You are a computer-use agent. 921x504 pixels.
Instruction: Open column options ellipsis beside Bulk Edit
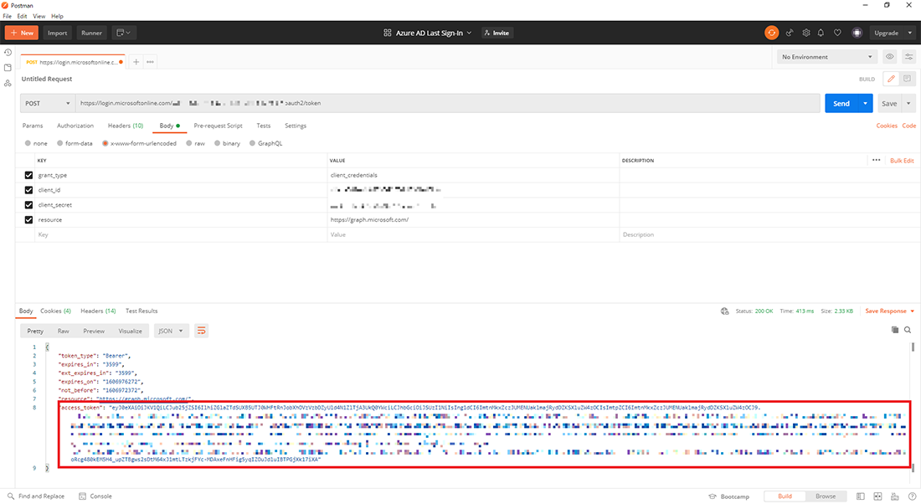click(x=876, y=160)
